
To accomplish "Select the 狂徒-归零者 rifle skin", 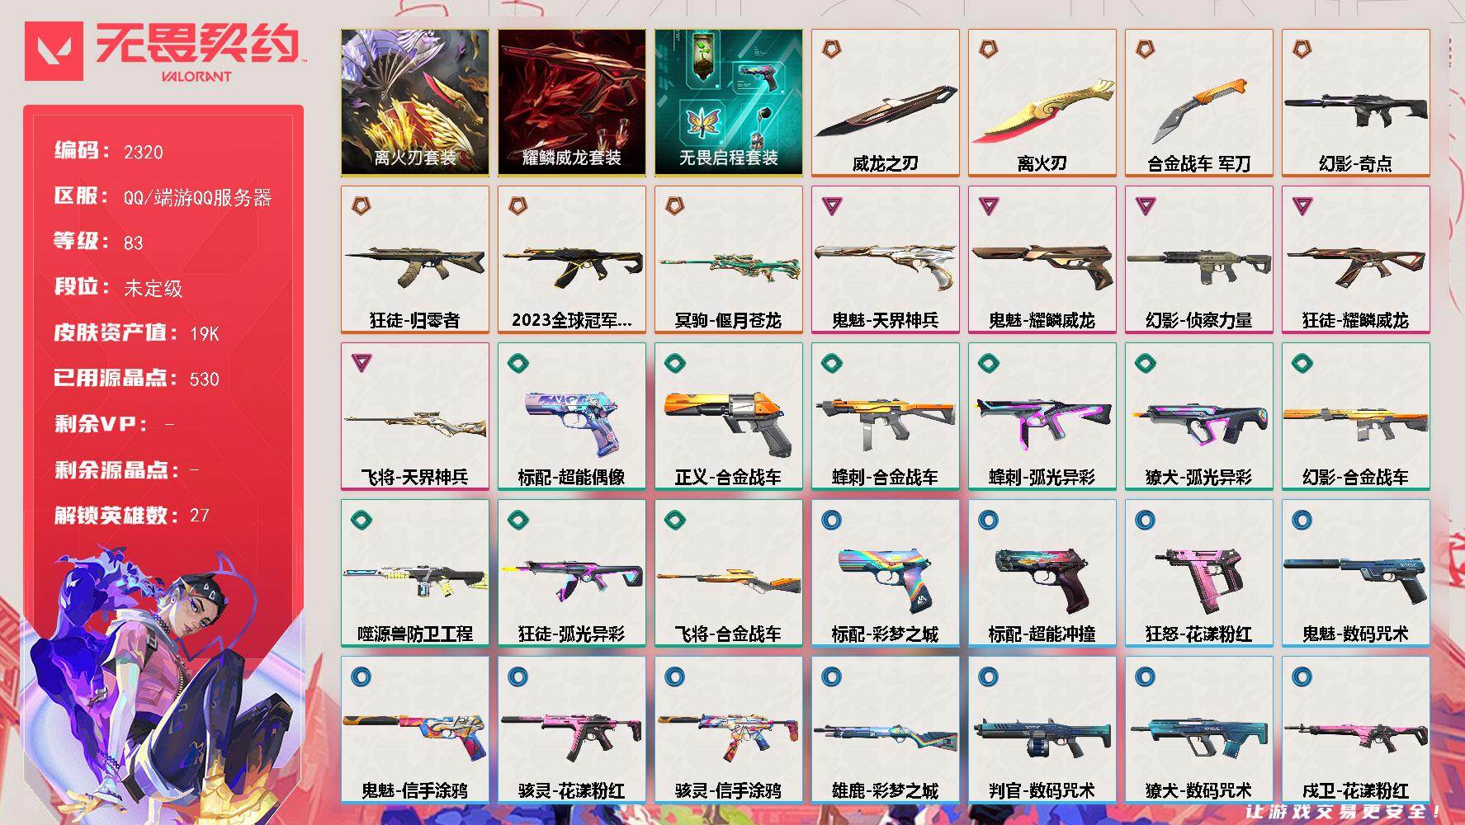I will point(414,260).
